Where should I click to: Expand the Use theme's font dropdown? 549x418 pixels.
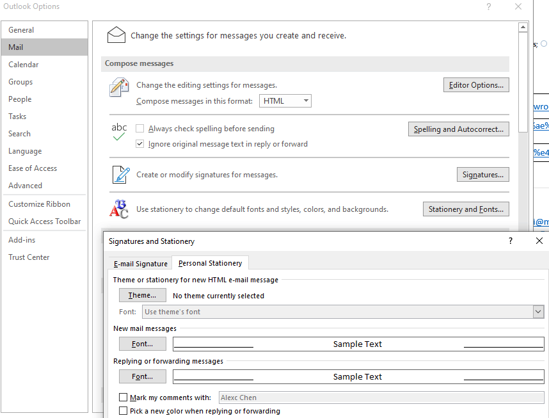pyautogui.click(x=538, y=312)
